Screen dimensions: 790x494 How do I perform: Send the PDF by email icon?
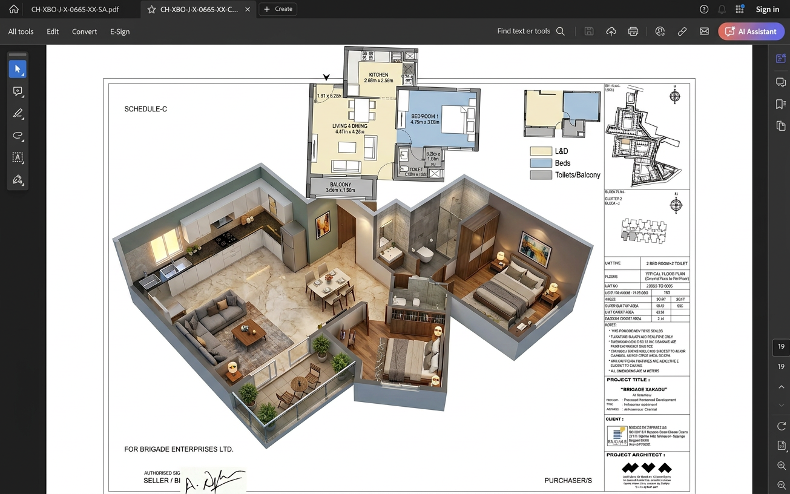704,31
